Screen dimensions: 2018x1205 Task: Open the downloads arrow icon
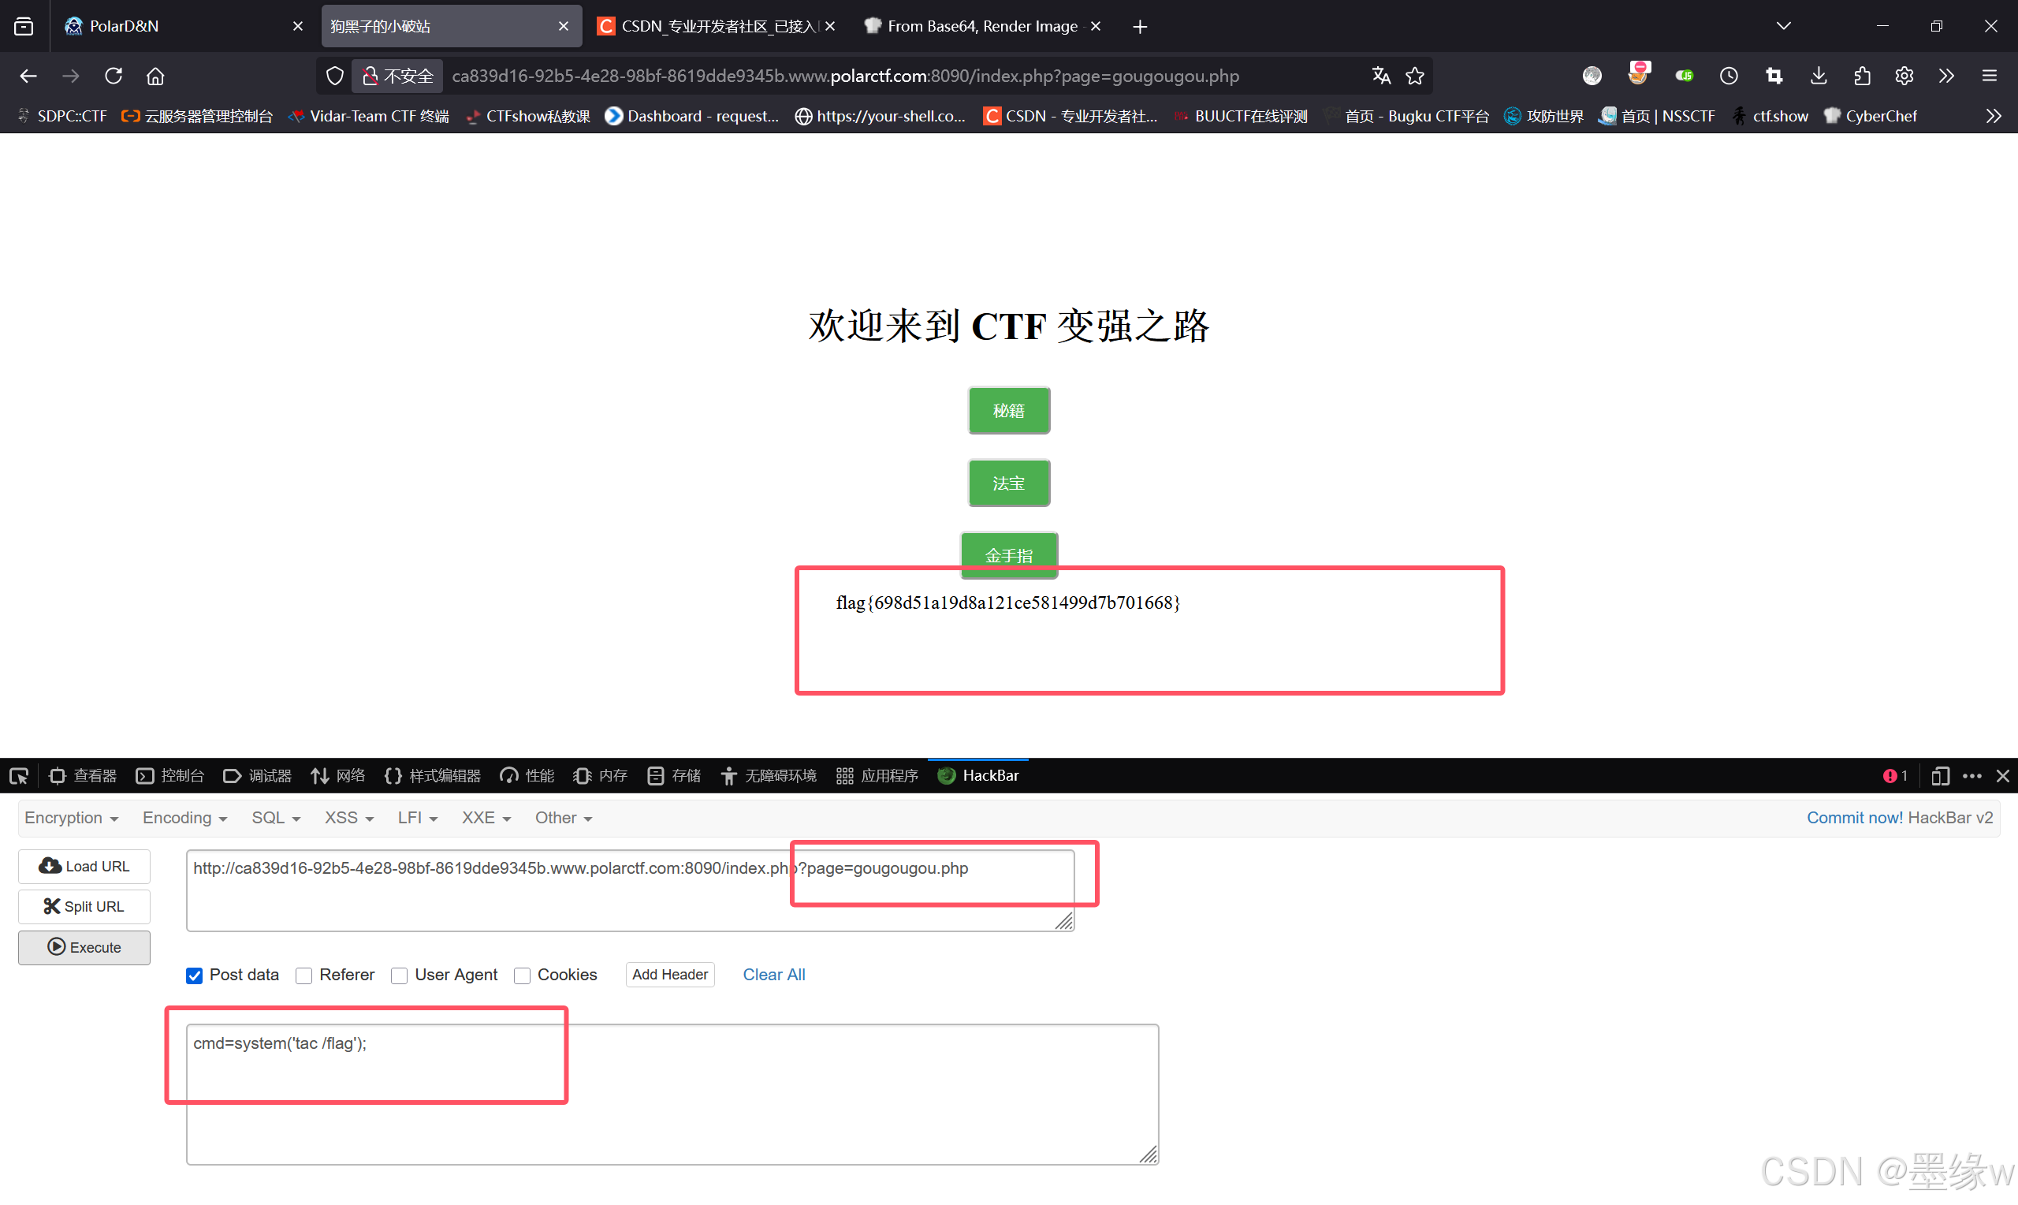coord(1819,76)
